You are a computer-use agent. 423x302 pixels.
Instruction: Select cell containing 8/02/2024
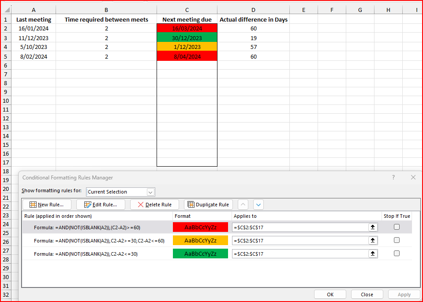(x=34, y=56)
